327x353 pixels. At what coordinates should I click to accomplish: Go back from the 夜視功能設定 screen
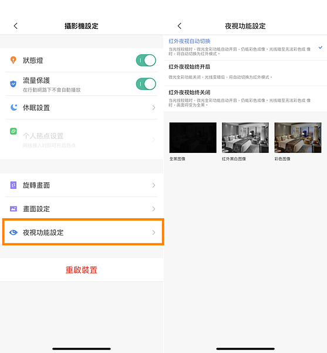(180, 26)
